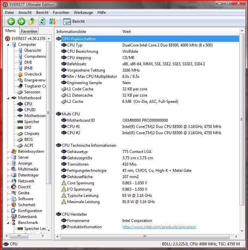The width and height of the screenshot is (248, 250).
Task: Select Speicher Lesen benchmark item
Action: pyautogui.click(x=35, y=229)
